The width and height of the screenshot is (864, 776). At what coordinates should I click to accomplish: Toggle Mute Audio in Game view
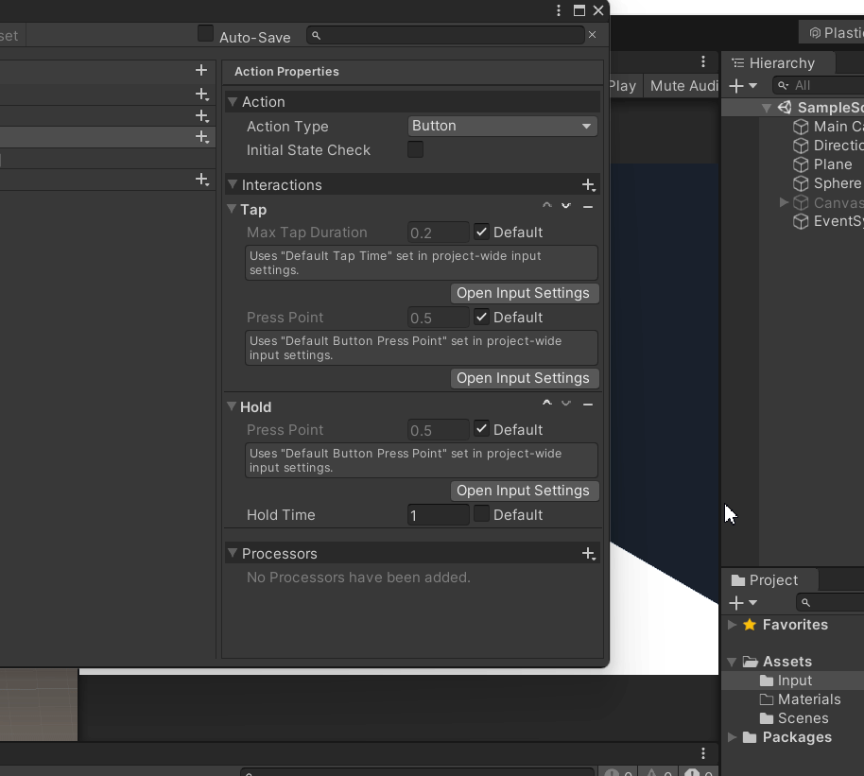pos(682,86)
